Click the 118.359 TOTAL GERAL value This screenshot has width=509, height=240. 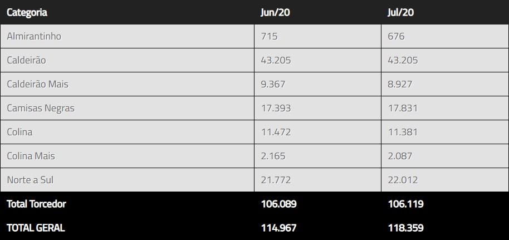point(405,228)
